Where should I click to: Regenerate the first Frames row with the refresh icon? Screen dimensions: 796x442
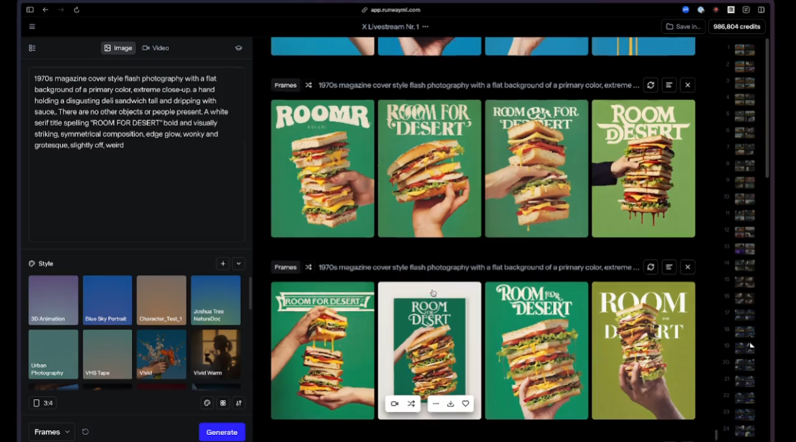(651, 85)
